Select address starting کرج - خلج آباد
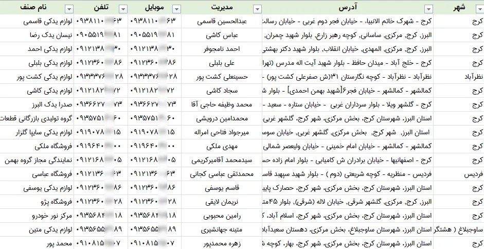The width and height of the screenshot is (484, 249). pos(348,63)
